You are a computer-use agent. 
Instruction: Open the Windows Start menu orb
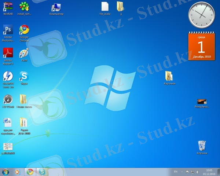pyautogui.click(x=5, y=172)
